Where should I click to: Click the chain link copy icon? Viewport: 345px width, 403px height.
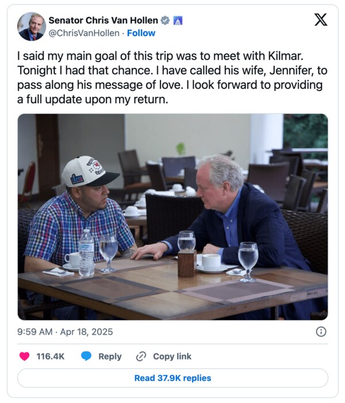pos(141,356)
